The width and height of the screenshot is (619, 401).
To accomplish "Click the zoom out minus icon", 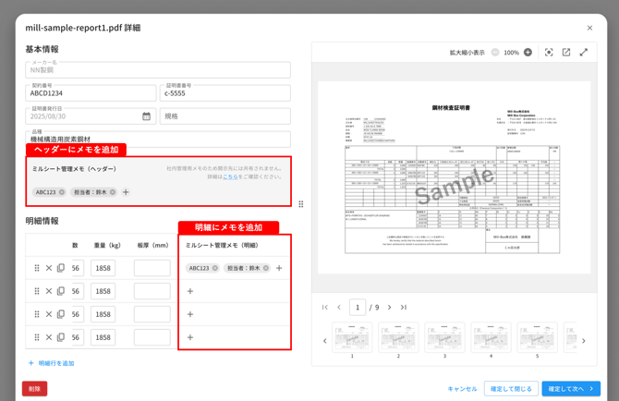I will [495, 52].
